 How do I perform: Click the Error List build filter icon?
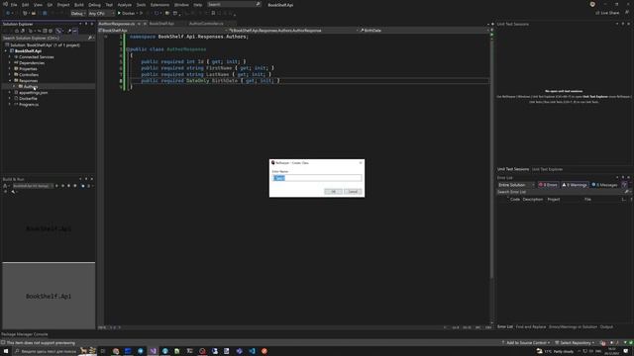point(624,185)
